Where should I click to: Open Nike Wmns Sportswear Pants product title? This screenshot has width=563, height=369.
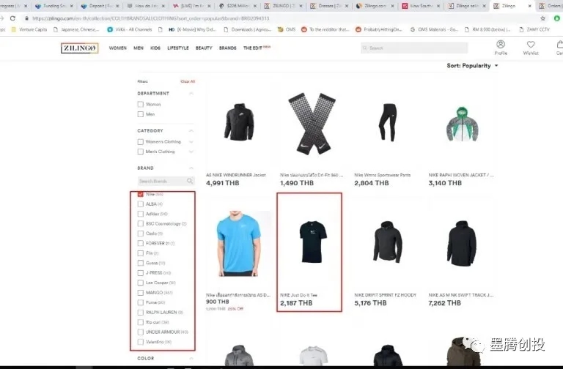click(x=383, y=175)
